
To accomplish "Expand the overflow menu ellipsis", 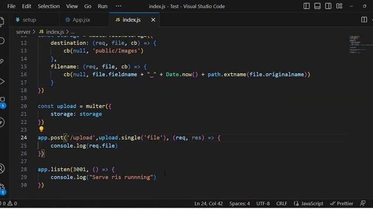I will [x=118, y=6].
